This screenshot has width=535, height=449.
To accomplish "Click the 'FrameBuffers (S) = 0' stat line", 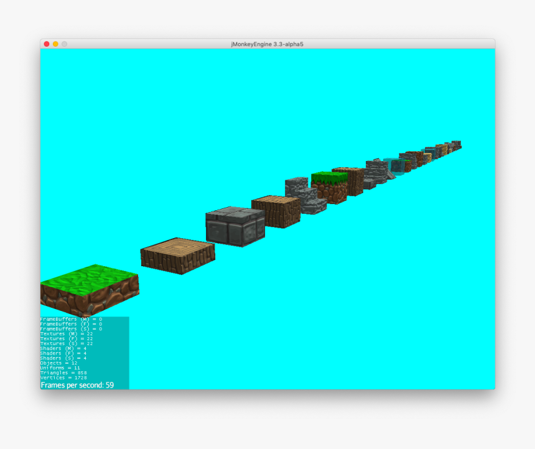I will [x=71, y=329].
